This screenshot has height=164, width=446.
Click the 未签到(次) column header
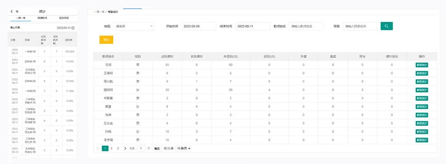pyautogui.click(x=231, y=57)
